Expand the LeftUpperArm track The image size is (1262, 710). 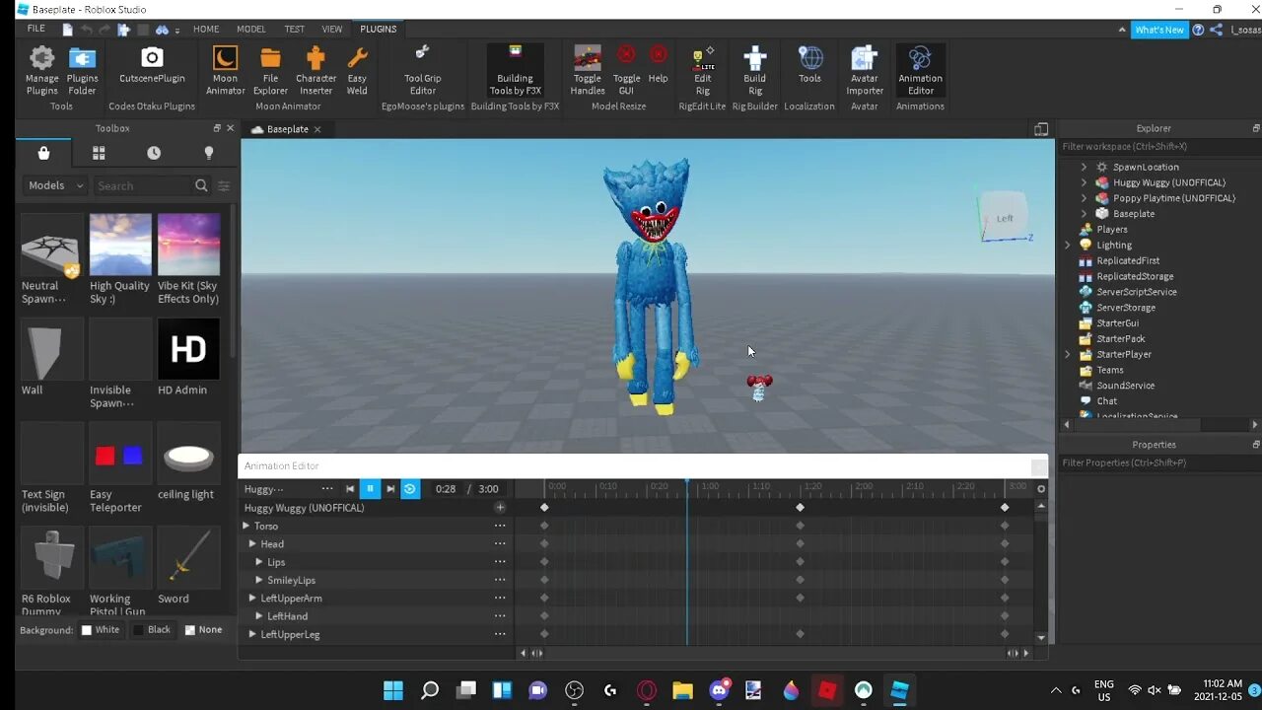click(252, 598)
